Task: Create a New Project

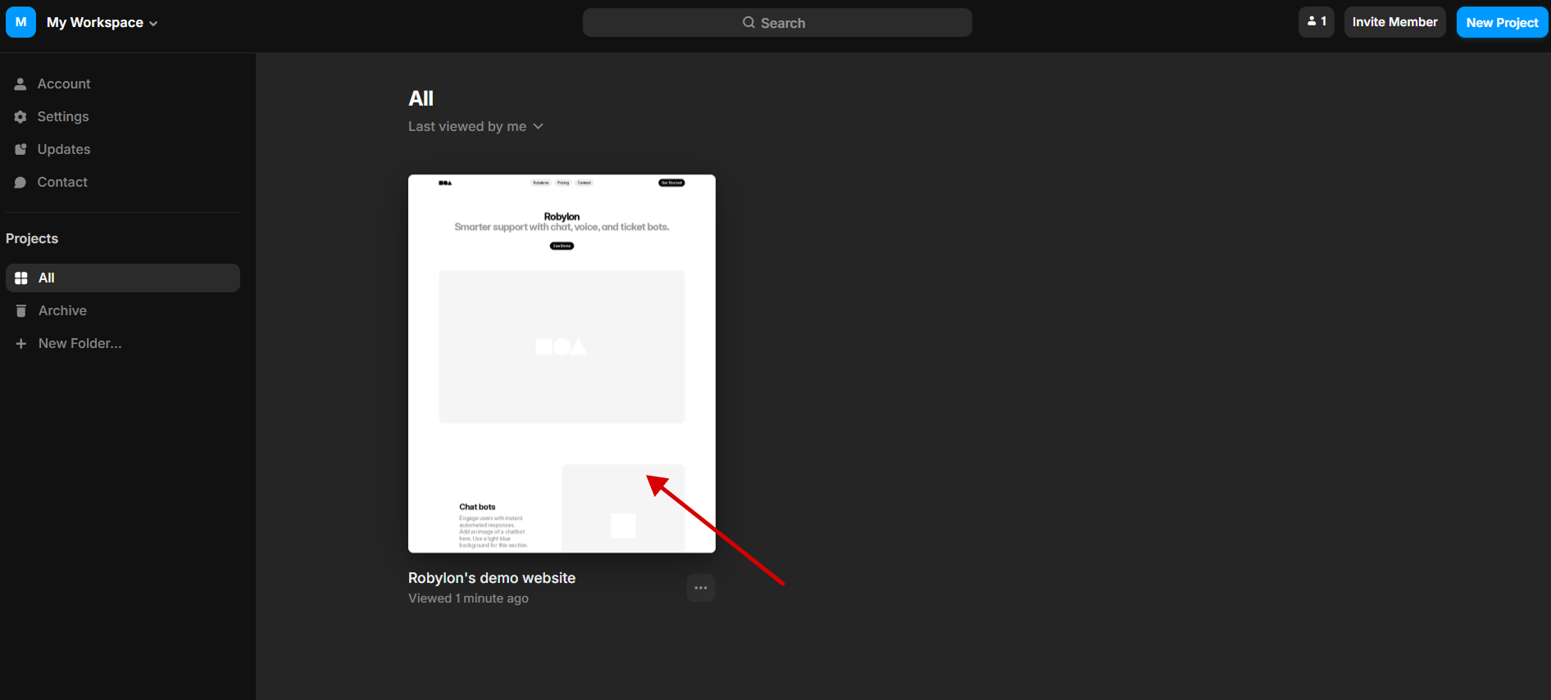Action: [1502, 22]
